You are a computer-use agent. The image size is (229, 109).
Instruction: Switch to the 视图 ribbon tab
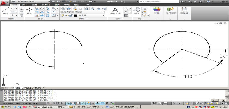tap(57, 5)
